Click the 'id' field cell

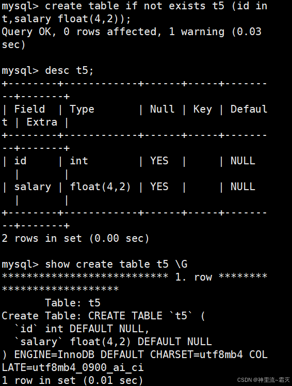click(x=20, y=161)
